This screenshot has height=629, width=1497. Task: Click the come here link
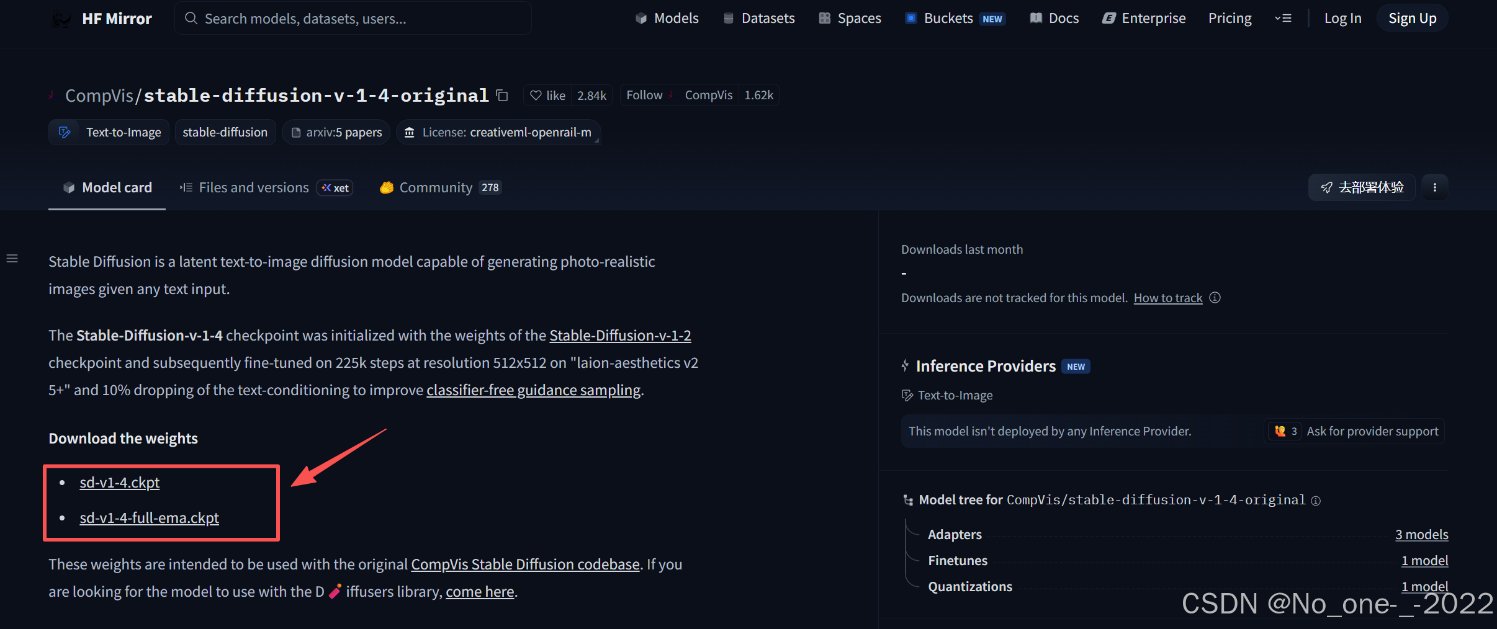(x=480, y=591)
